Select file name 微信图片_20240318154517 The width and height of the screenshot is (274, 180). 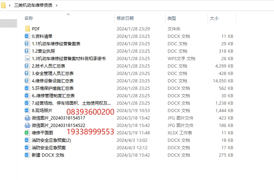58,118
